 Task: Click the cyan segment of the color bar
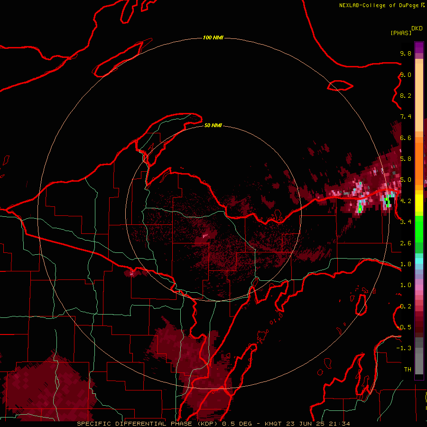pos(419,261)
